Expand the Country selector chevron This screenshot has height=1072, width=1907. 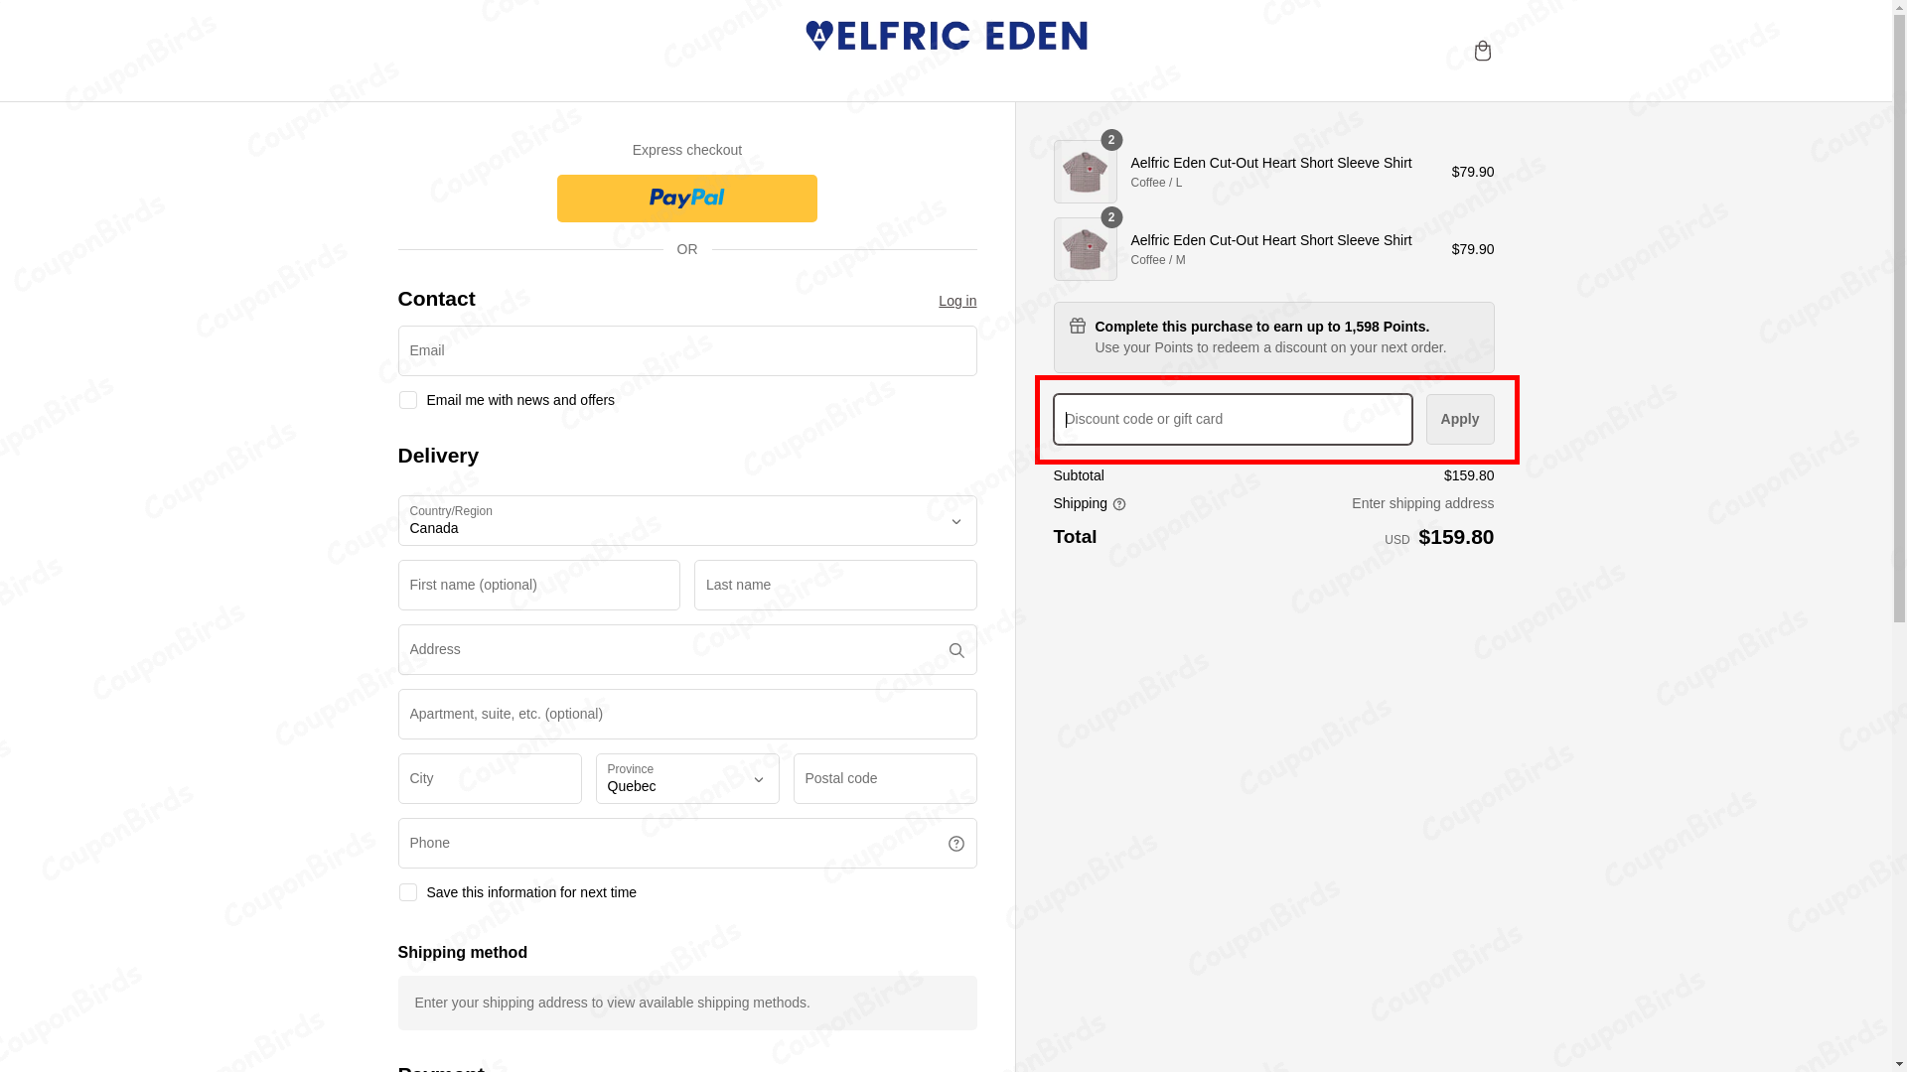pos(955,520)
